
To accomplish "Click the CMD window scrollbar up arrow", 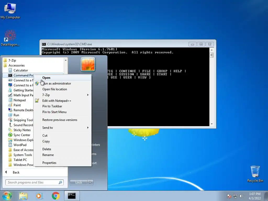I will 211,50.
